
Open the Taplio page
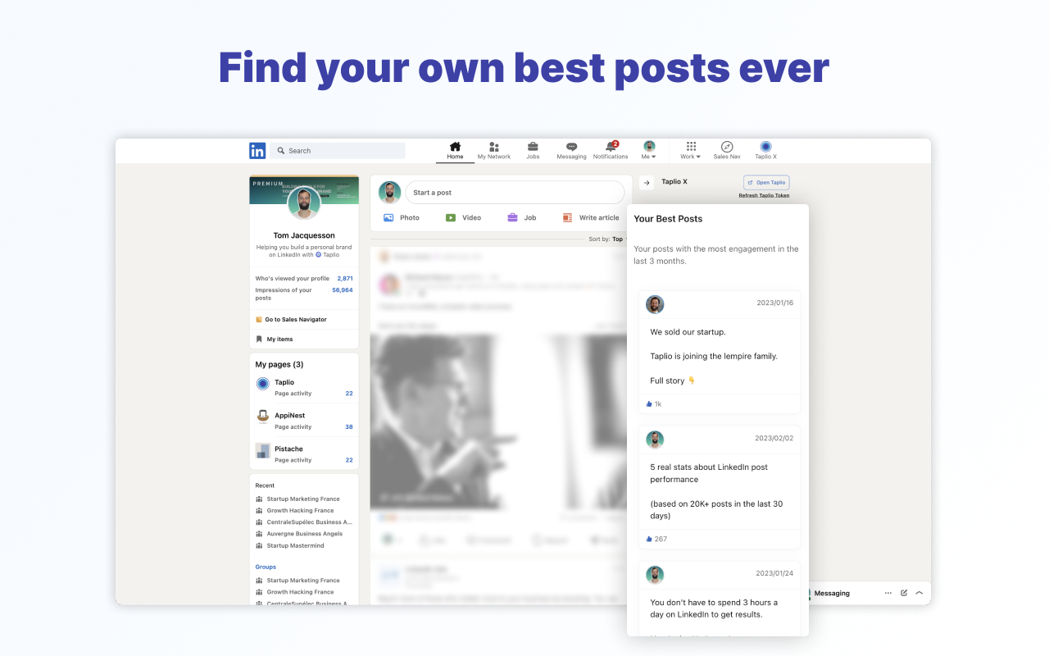pos(284,382)
